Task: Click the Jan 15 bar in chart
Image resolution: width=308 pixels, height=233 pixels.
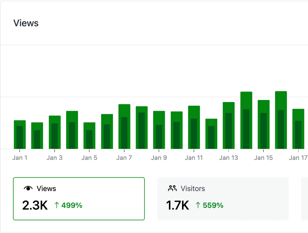Action: 263,124
